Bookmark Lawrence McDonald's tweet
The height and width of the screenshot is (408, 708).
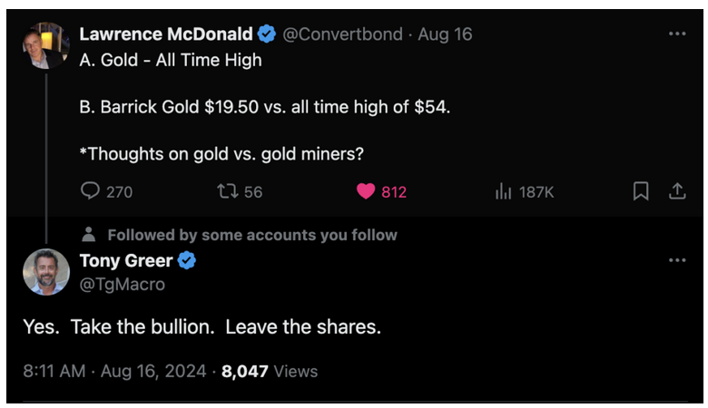641,191
